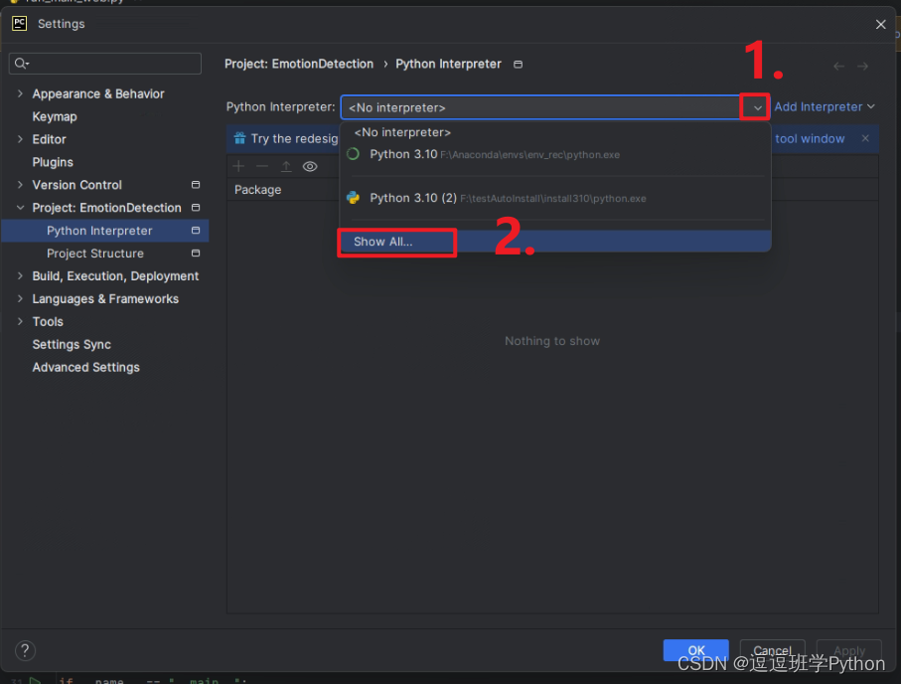Click the upgrade package arrow icon

click(x=286, y=166)
